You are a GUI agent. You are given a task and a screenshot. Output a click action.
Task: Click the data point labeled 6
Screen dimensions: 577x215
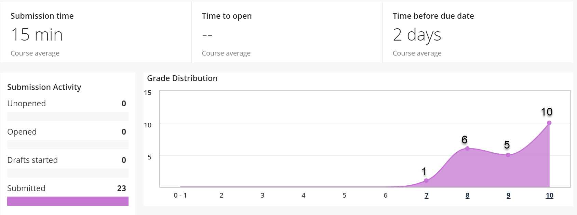click(467, 149)
